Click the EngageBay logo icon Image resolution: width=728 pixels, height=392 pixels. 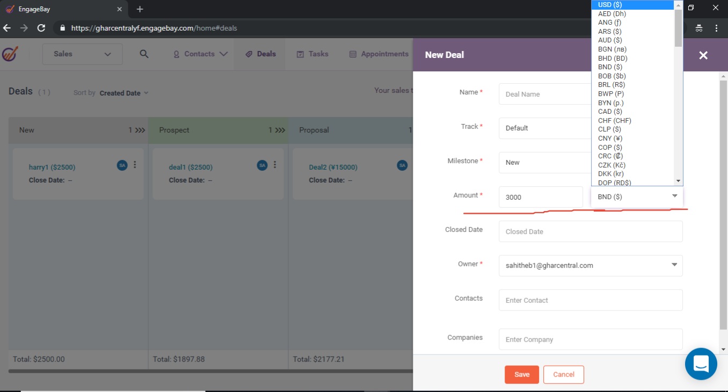click(x=10, y=54)
